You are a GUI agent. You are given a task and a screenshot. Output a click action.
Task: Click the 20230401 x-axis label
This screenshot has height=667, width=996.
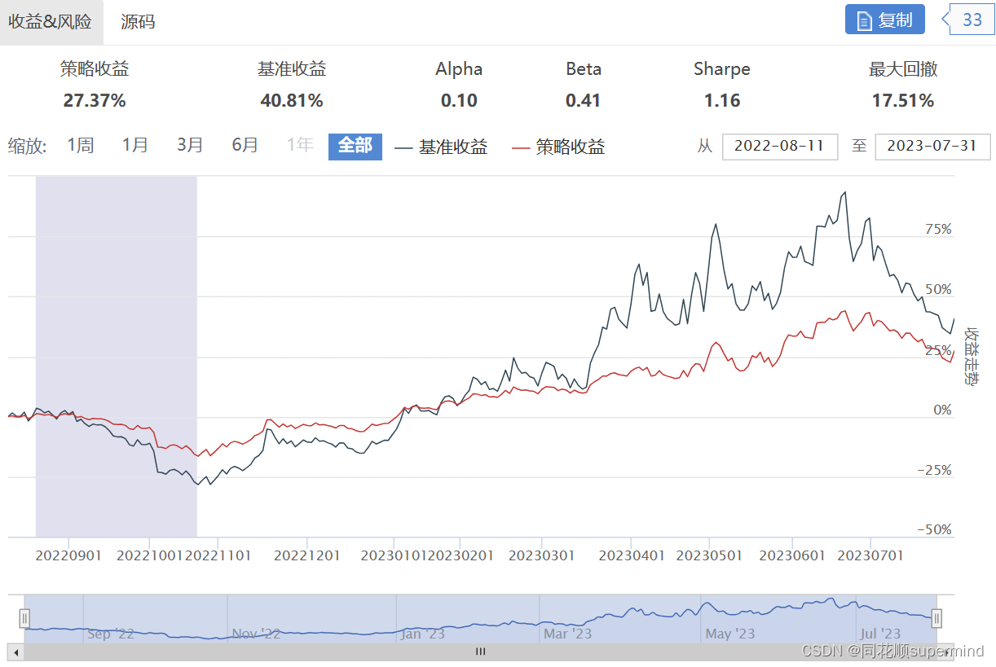point(632,556)
